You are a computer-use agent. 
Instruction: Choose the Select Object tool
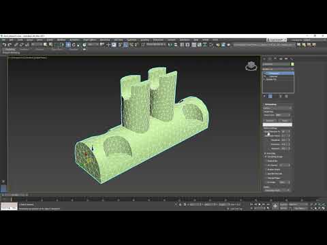click(45, 45)
